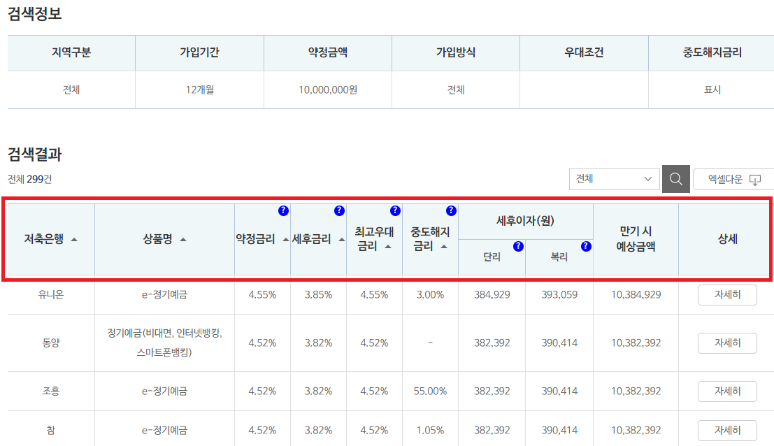Open the 단리 help tooltip icon
Screen dimensions: 774x446
(x=518, y=245)
